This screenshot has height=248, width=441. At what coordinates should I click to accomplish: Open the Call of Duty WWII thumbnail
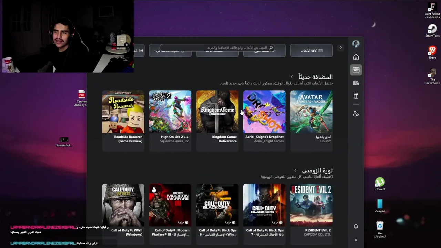[x=123, y=205]
